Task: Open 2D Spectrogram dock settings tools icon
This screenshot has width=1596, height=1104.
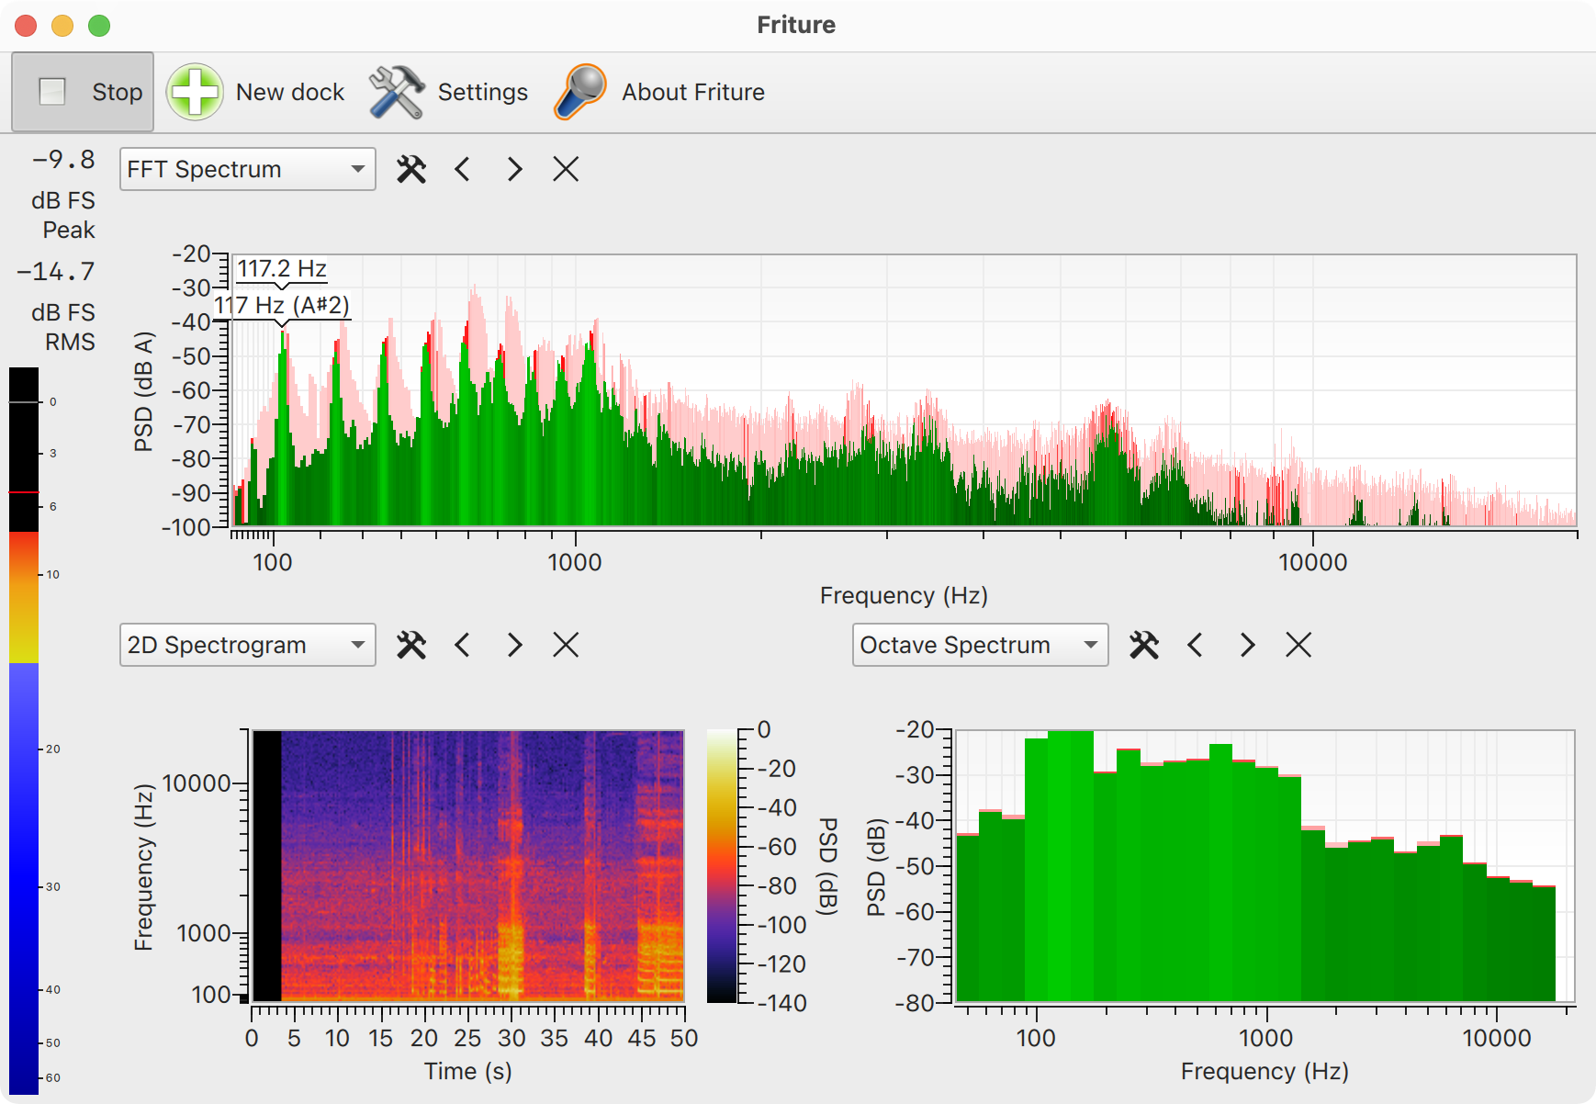Action: [411, 645]
